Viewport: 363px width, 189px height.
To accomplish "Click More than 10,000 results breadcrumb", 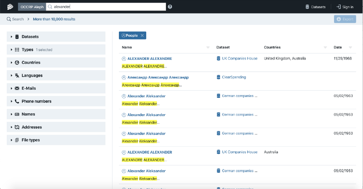I will coord(54,19).
